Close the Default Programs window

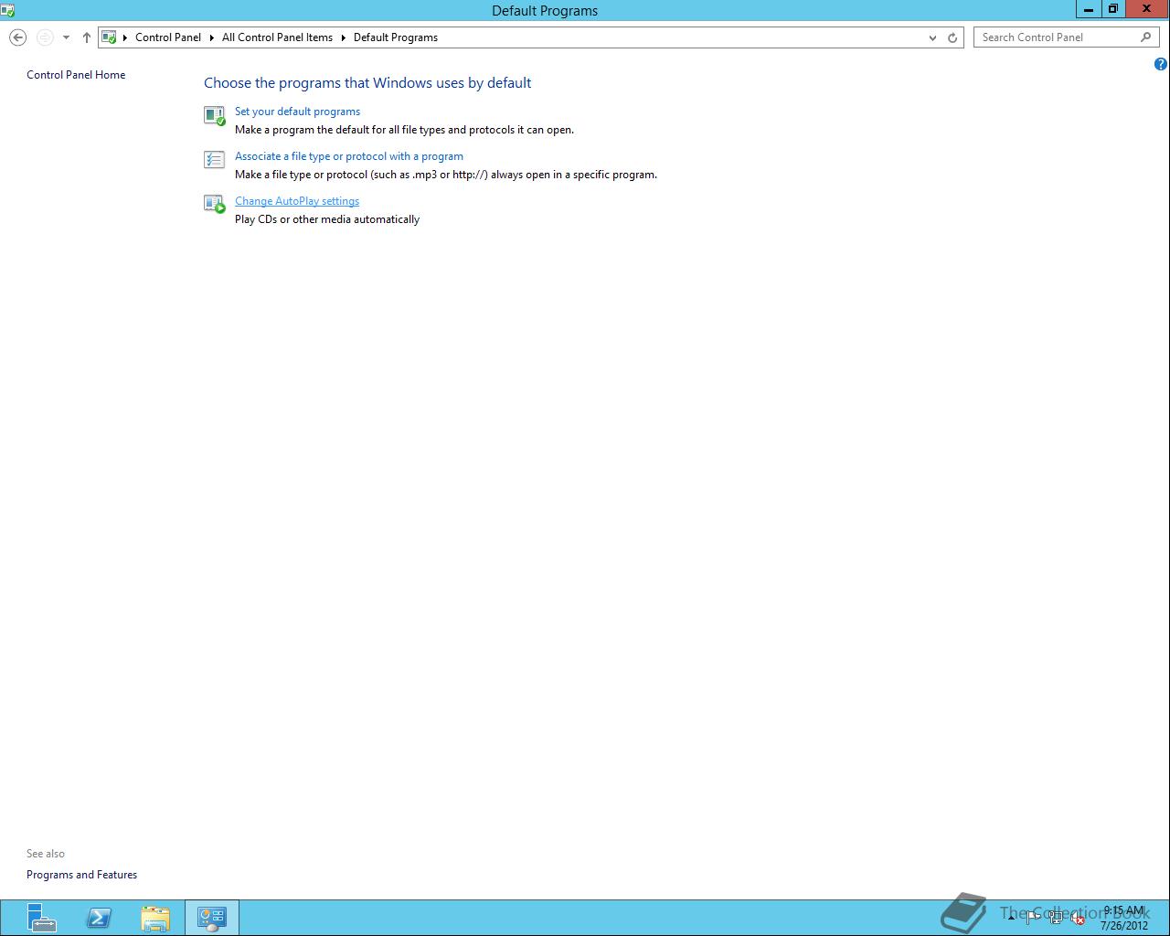[x=1146, y=9]
